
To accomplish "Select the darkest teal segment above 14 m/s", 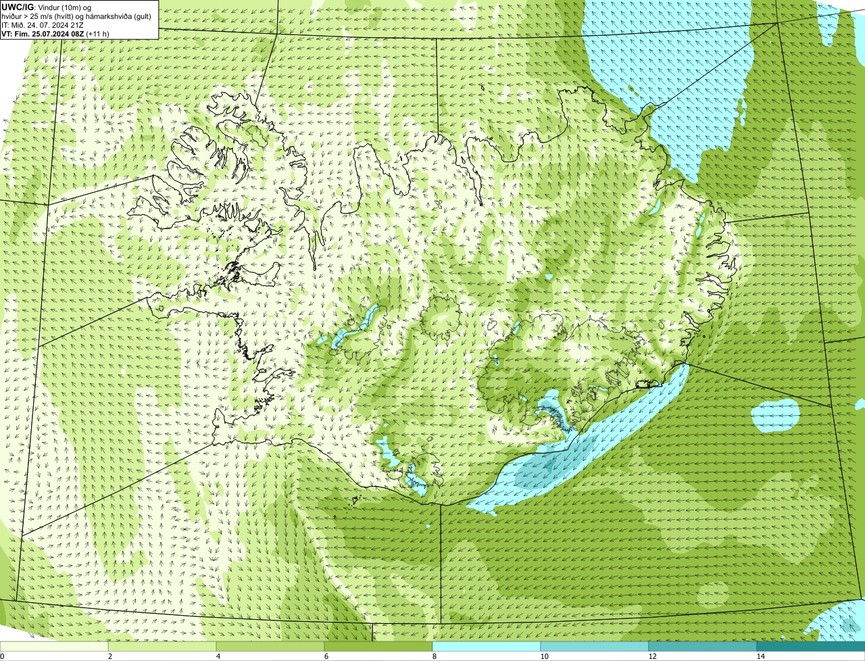I will [x=811, y=646].
